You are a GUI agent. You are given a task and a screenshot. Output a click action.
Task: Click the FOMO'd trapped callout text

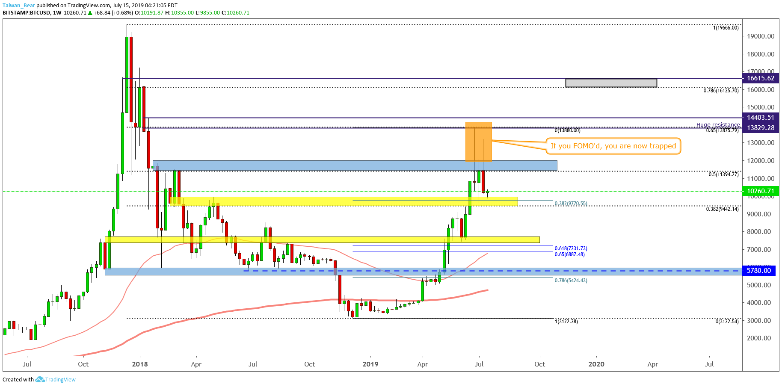tap(613, 146)
